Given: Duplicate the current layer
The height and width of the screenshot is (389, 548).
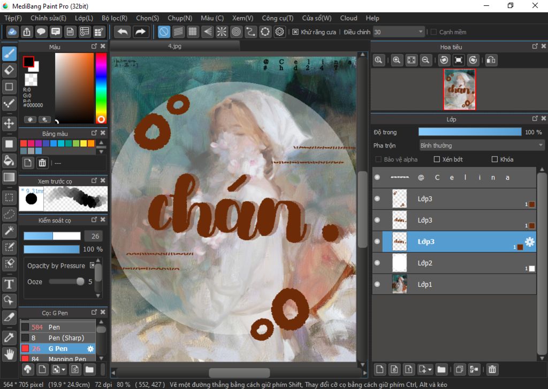Looking at the screenshot, I should [460, 369].
